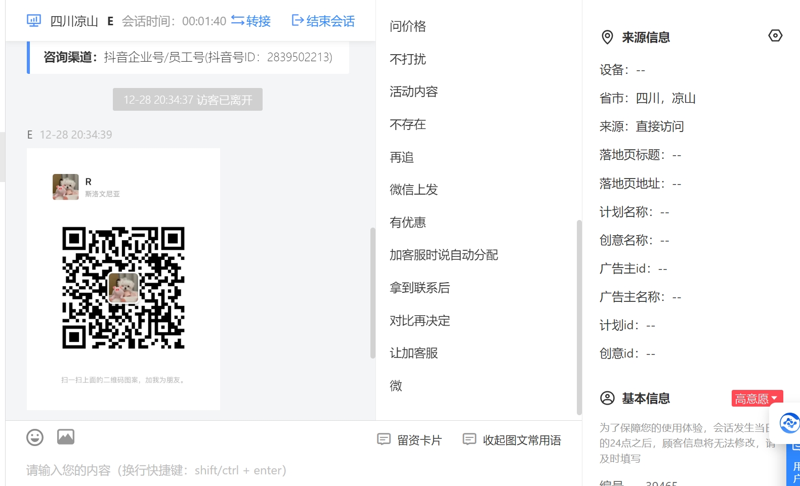Click the 12-28 20:34:37 访客已离开 notice
This screenshot has height=486, width=800.
click(188, 100)
